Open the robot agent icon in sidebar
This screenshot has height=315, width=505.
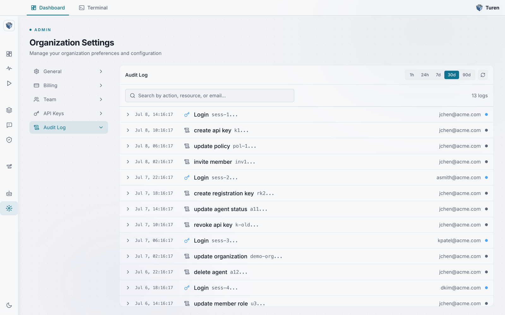tap(9, 193)
